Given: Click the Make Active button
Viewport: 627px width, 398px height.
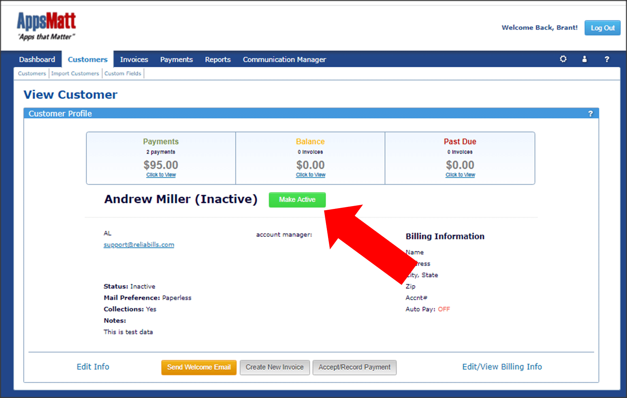Looking at the screenshot, I should [297, 200].
